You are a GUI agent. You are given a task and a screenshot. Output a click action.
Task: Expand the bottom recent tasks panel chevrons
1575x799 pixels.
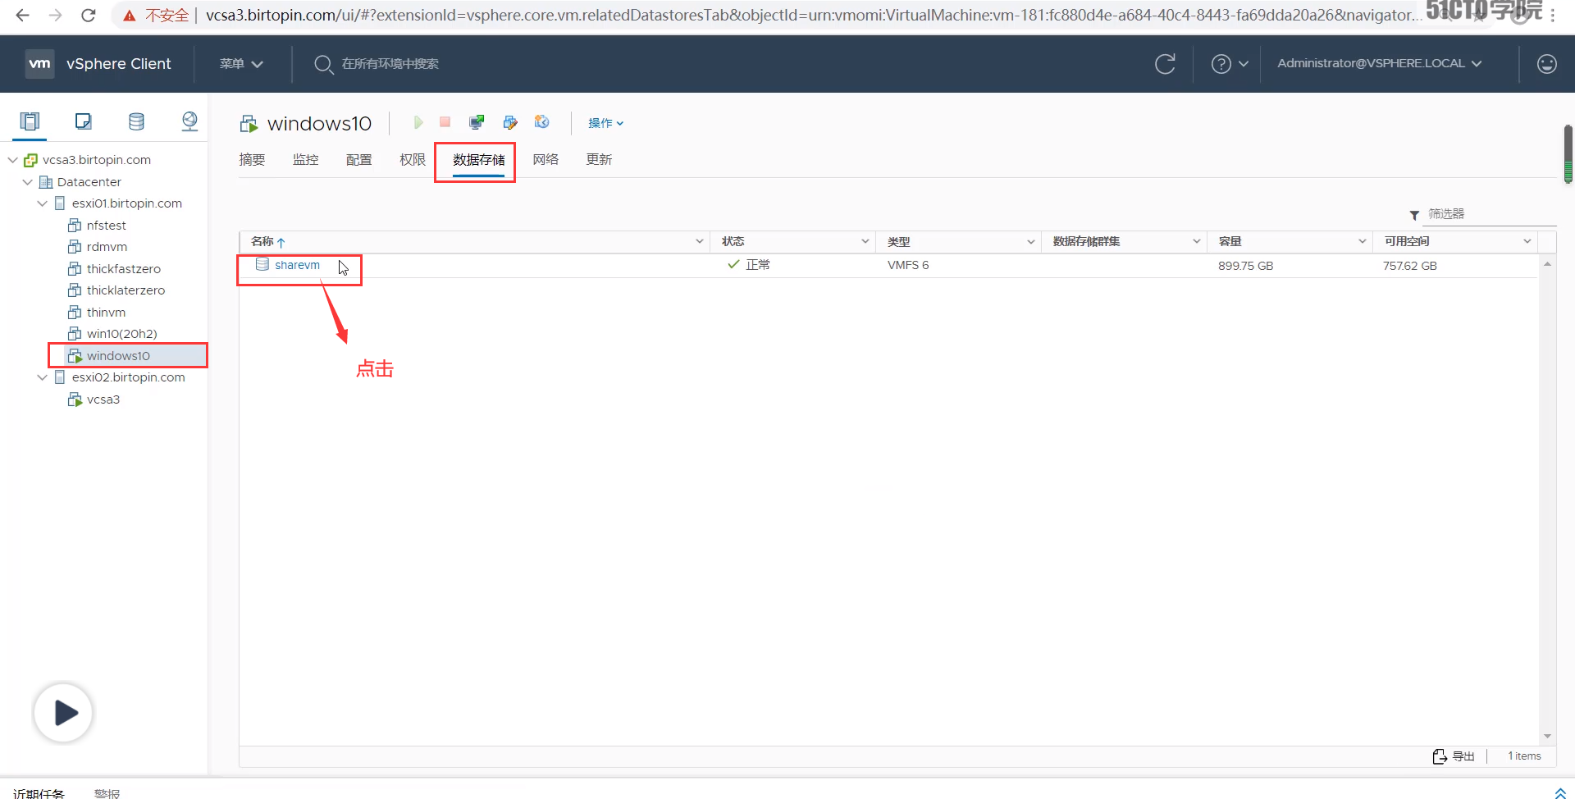(x=1560, y=793)
